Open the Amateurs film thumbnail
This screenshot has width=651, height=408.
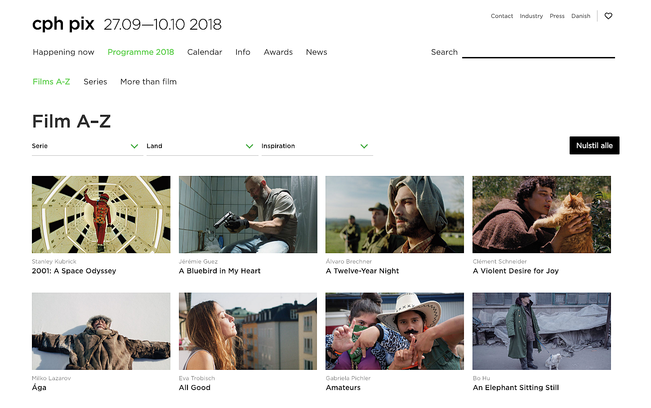tap(395, 331)
